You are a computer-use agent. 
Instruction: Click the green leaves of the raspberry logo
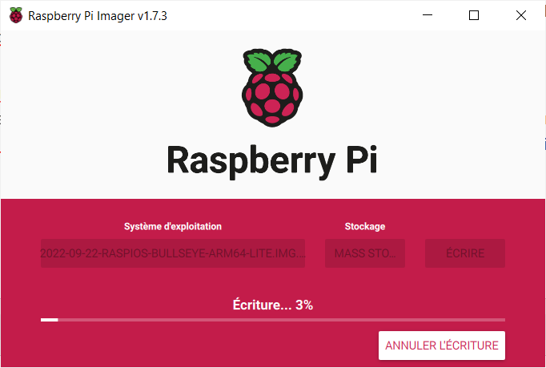(272, 61)
